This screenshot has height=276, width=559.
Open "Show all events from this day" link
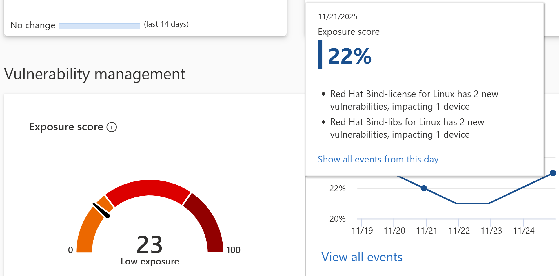point(378,159)
